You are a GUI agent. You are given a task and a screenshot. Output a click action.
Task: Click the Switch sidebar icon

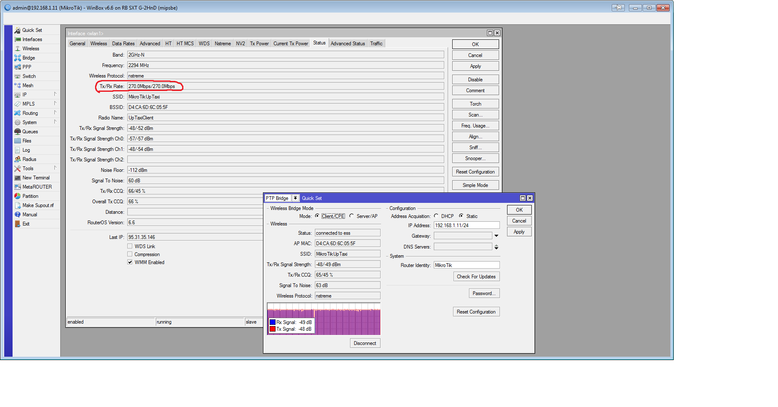(18, 76)
